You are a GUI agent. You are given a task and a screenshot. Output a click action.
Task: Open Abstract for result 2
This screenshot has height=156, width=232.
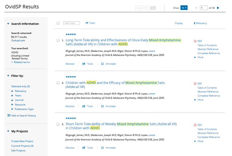(x=70, y=106)
